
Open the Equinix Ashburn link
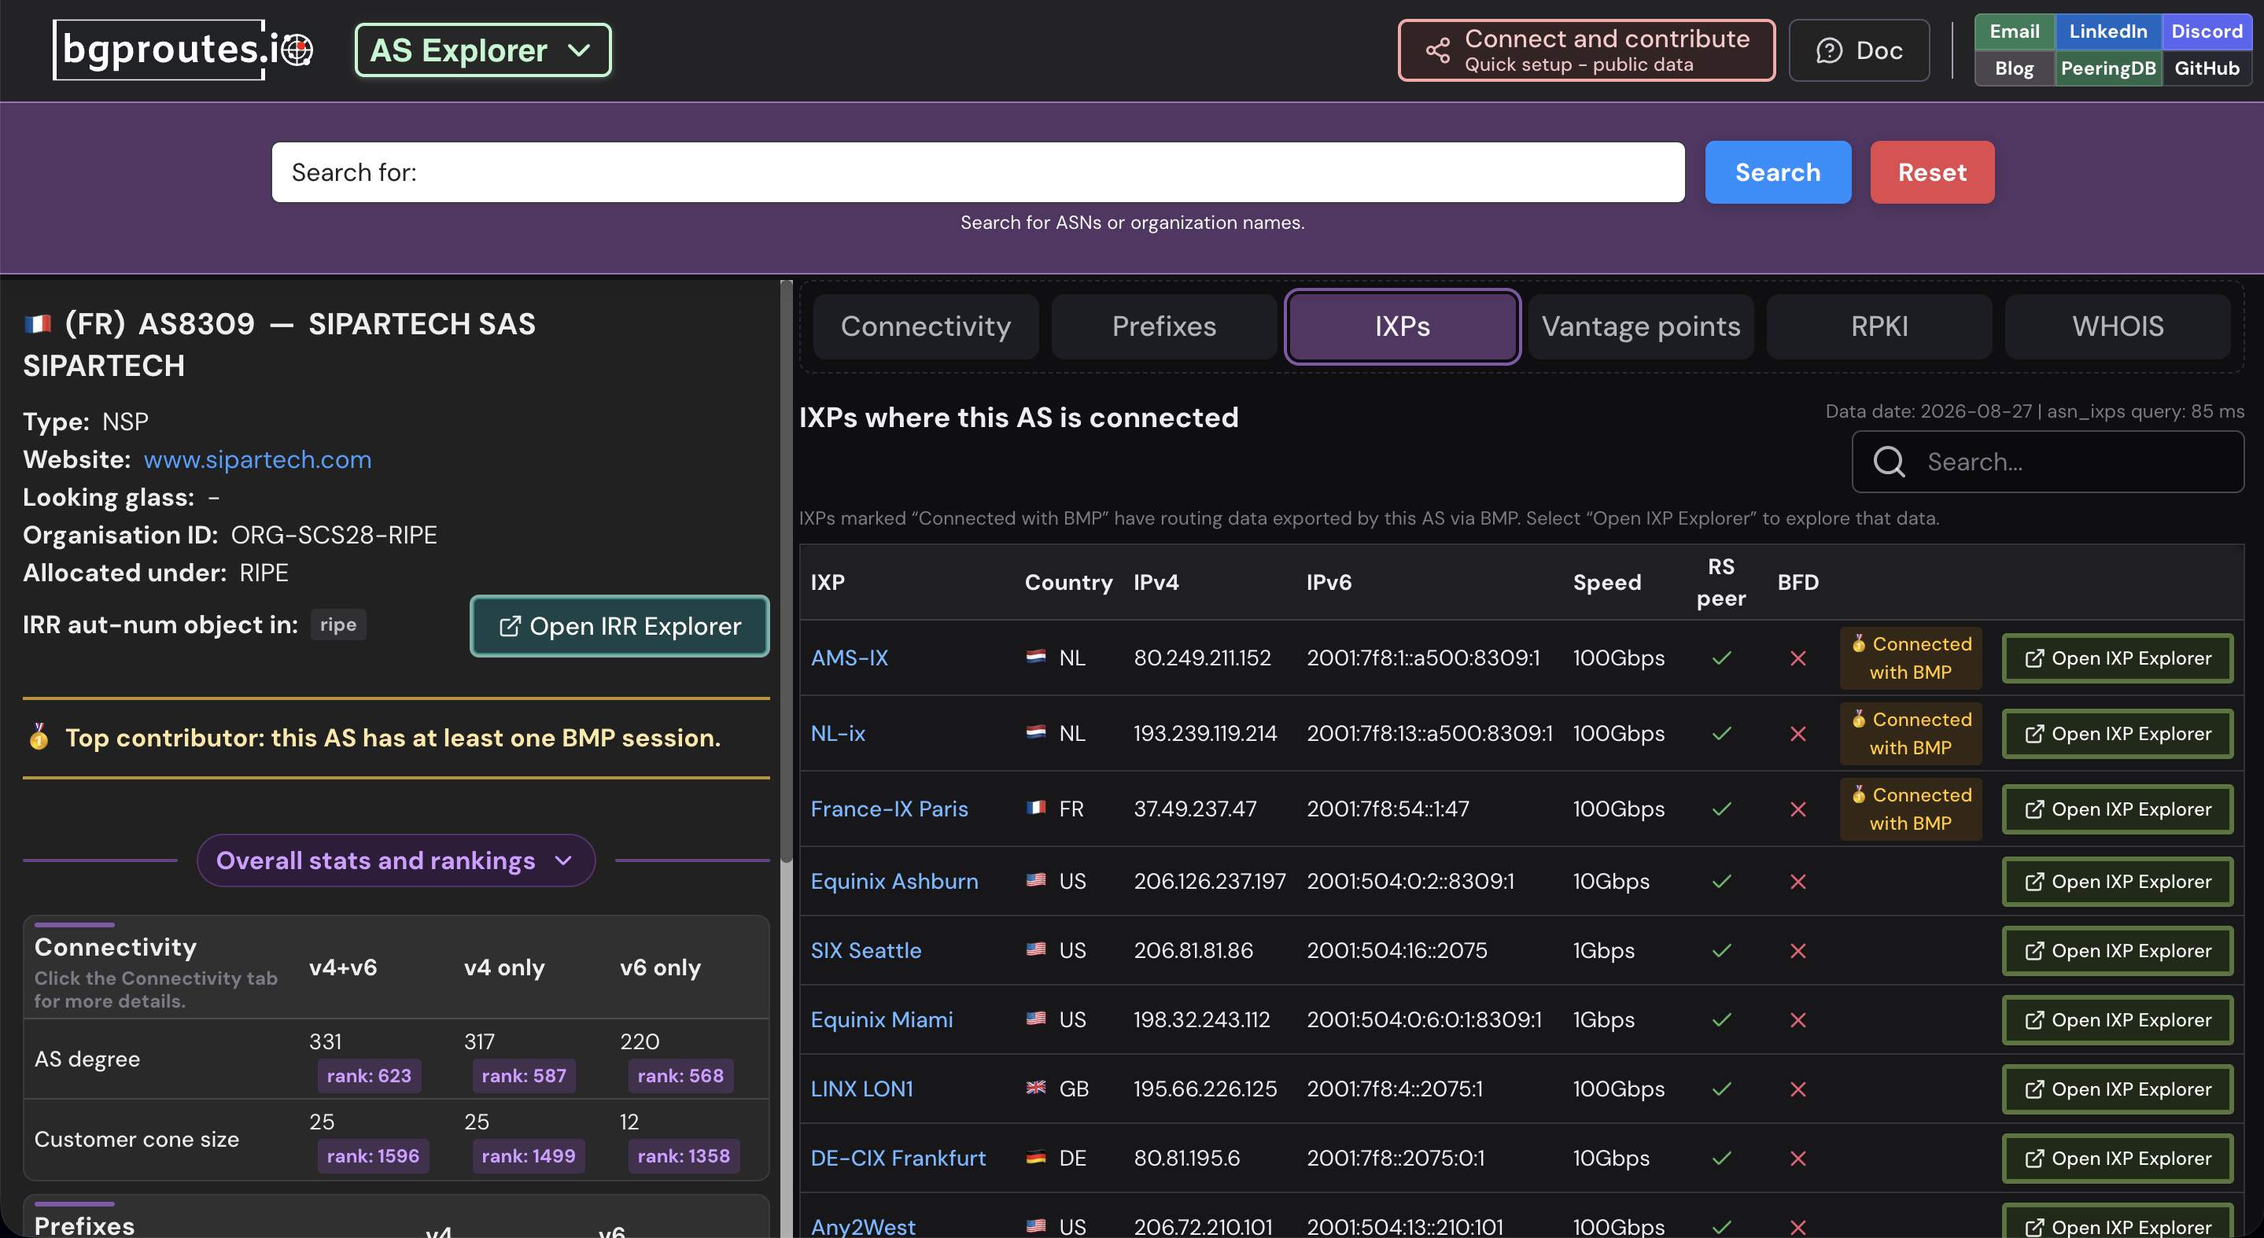pyautogui.click(x=894, y=881)
